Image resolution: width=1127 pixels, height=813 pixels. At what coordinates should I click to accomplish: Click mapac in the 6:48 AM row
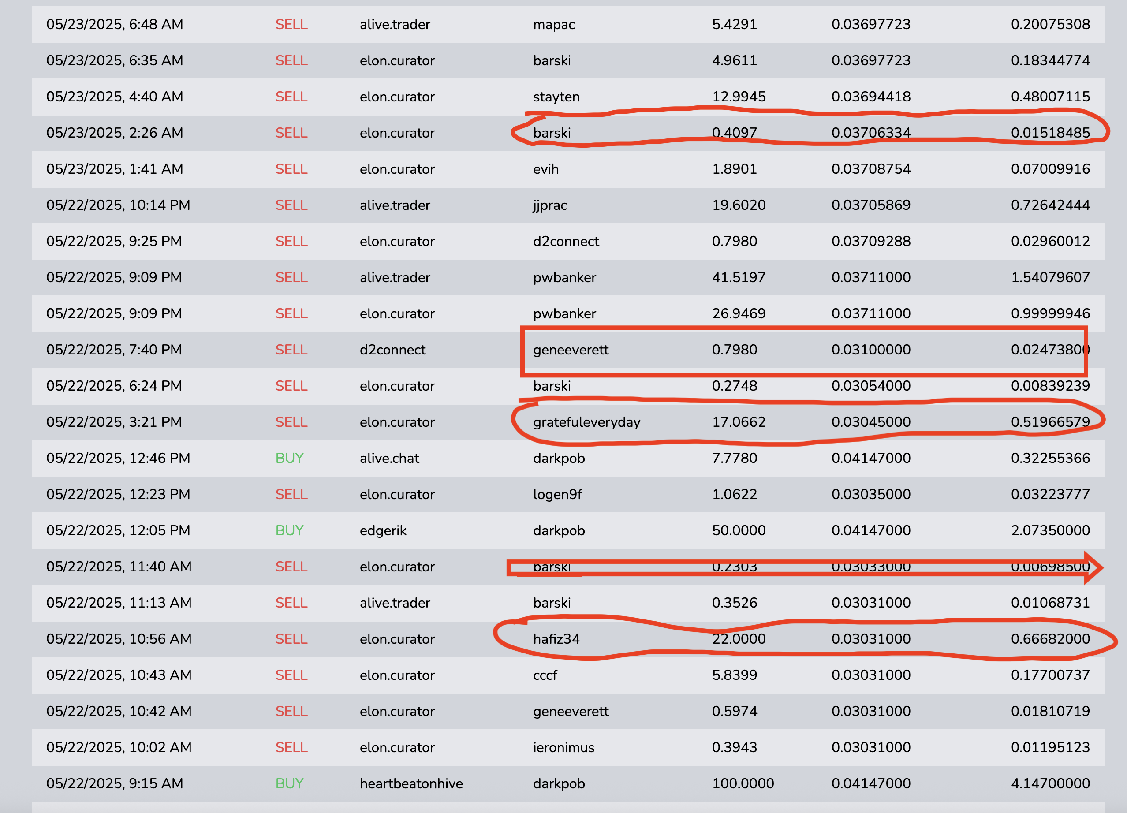(553, 25)
